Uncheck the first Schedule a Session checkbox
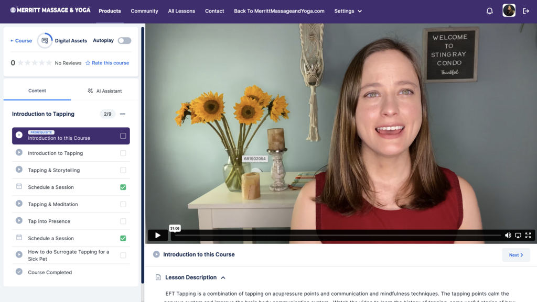This screenshot has width=537, height=302. 123,187
